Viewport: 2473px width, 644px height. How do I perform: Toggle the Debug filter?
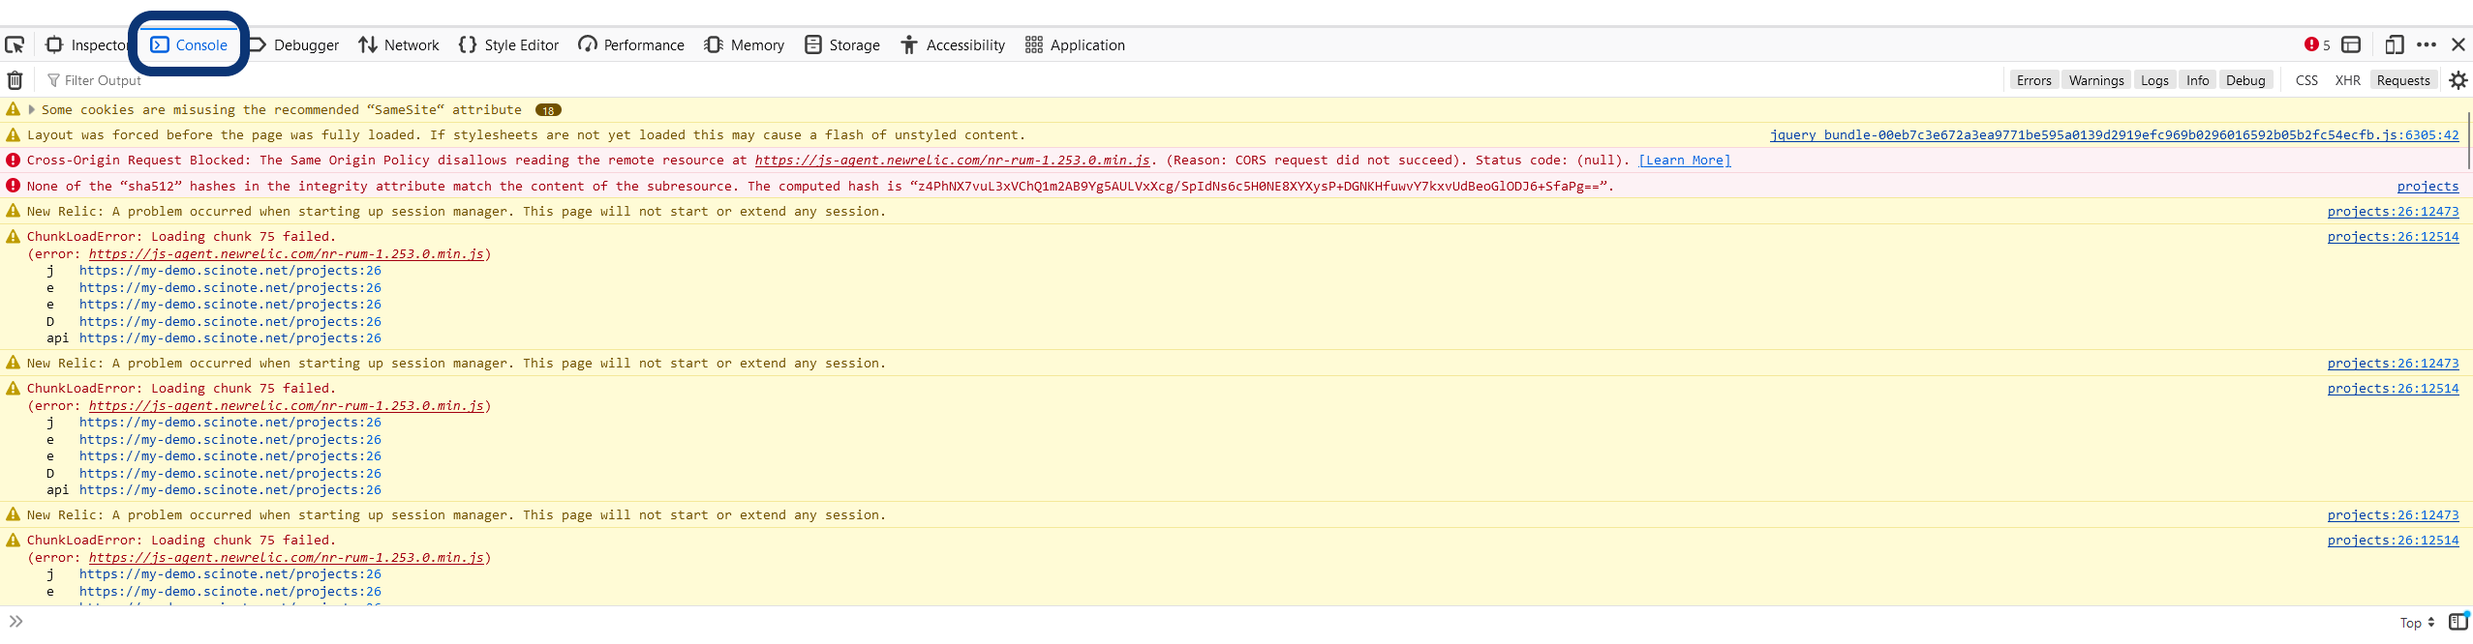coord(2245,80)
